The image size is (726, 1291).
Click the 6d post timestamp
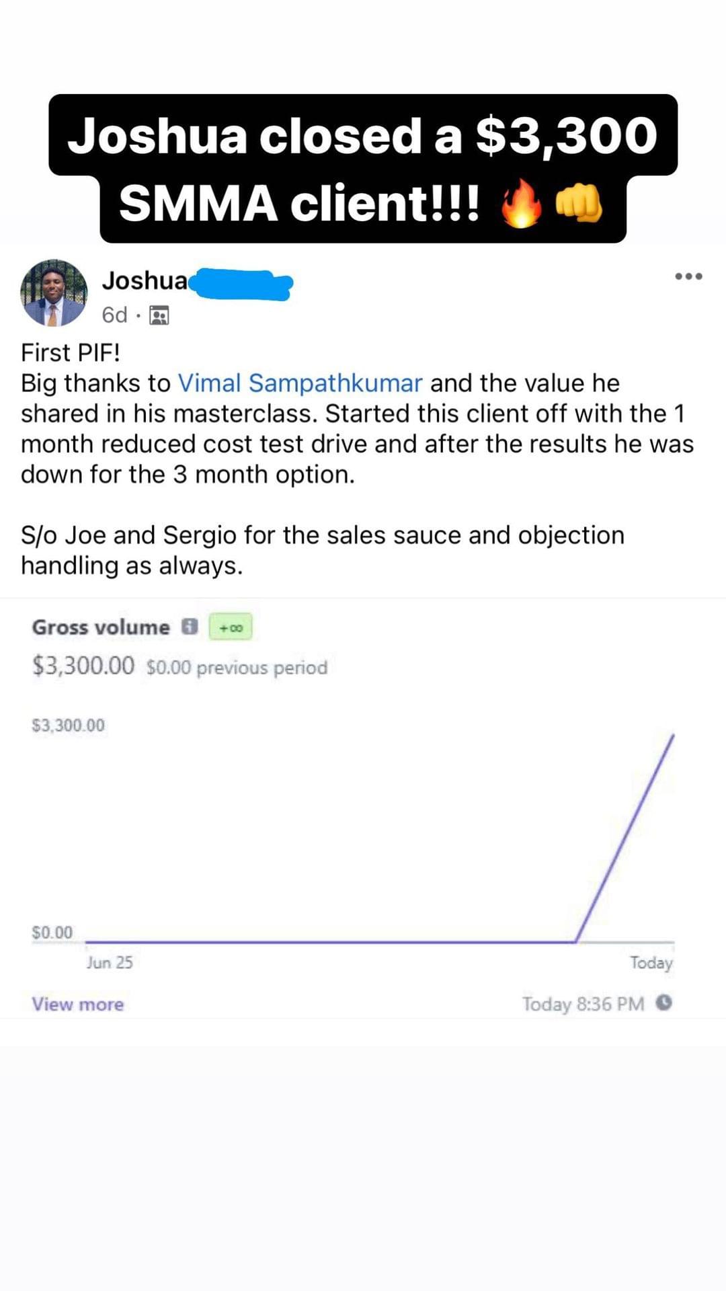pos(114,315)
